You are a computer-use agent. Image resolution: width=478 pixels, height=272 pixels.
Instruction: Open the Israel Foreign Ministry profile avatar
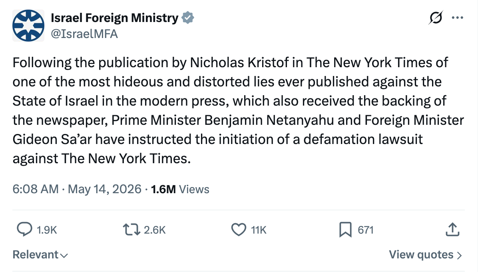pyautogui.click(x=28, y=26)
